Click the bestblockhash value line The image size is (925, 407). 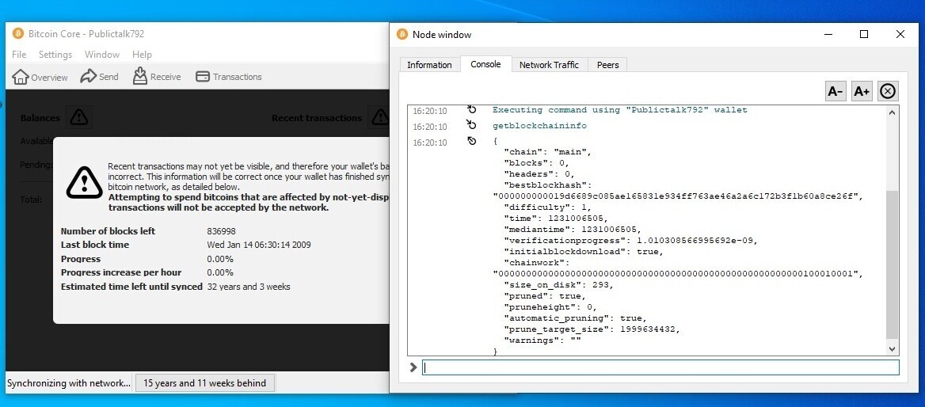pos(678,196)
